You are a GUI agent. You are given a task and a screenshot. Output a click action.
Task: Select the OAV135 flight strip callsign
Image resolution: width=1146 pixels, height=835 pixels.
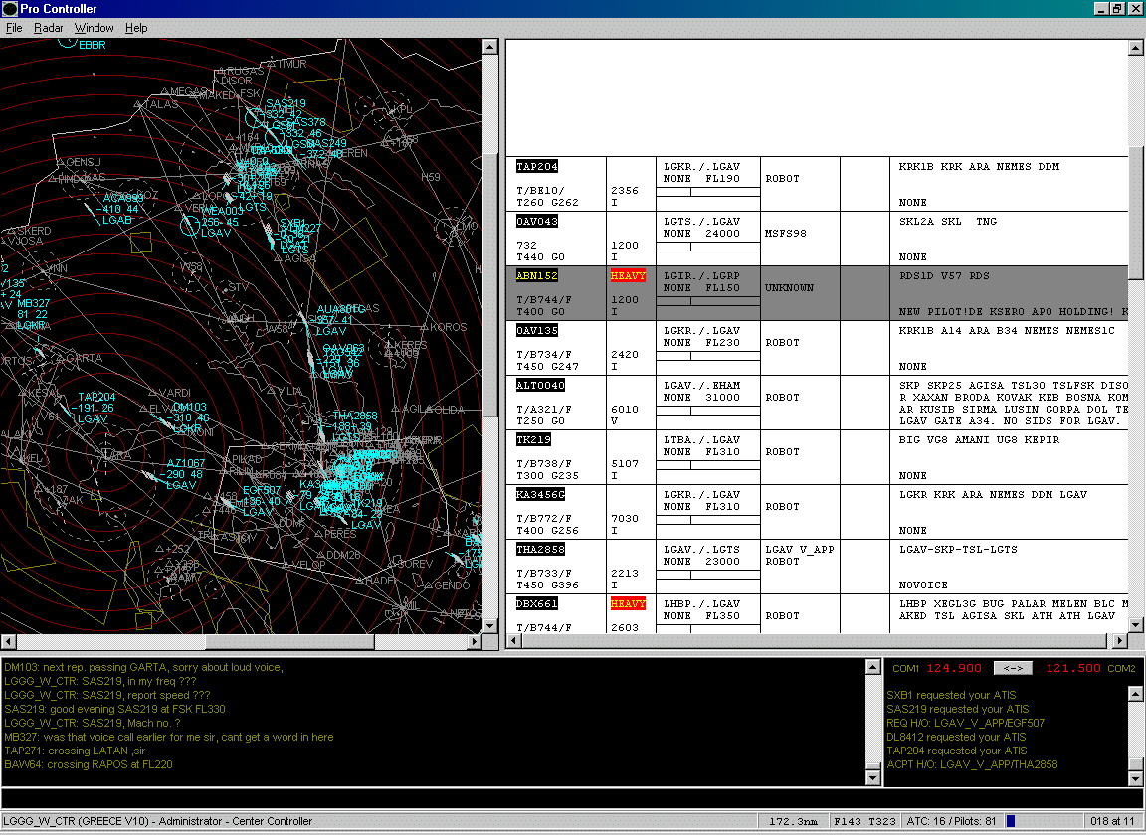[x=536, y=331]
